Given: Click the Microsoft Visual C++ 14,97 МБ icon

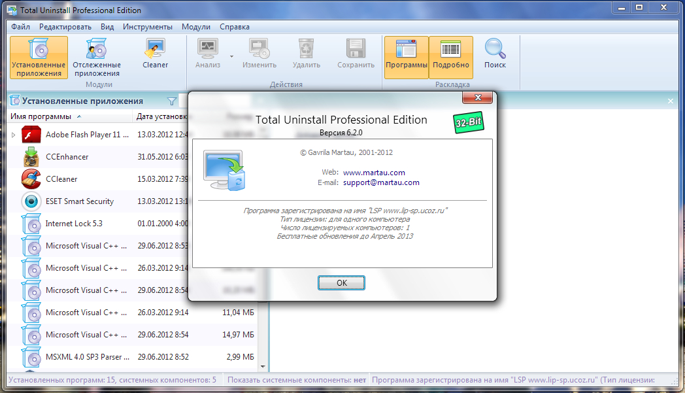Looking at the screenshot, I should [x=31, y=335].
